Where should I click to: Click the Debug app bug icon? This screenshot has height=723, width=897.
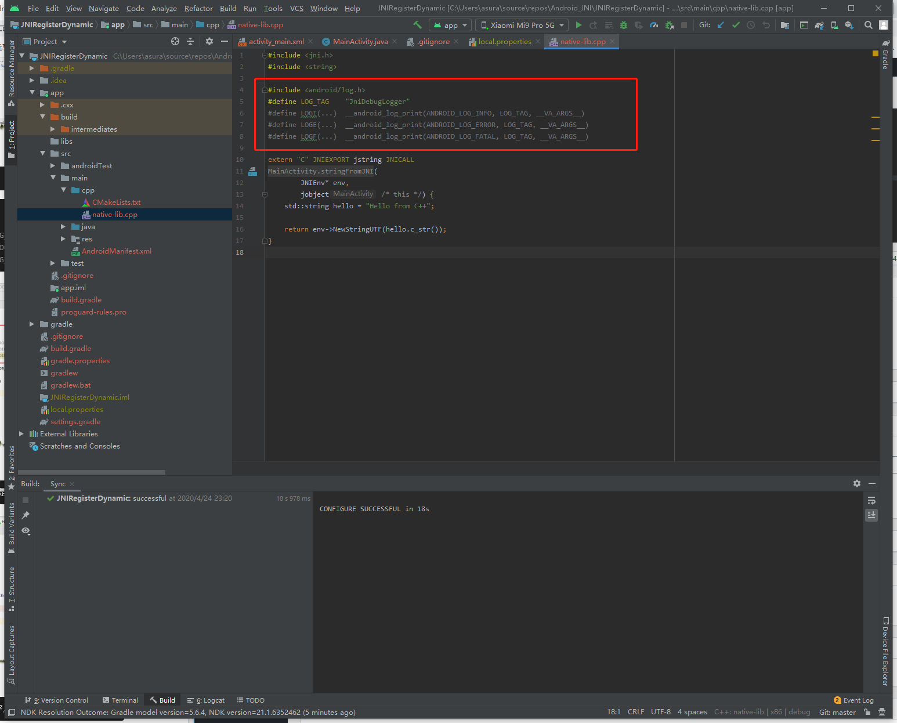point(624,25)
